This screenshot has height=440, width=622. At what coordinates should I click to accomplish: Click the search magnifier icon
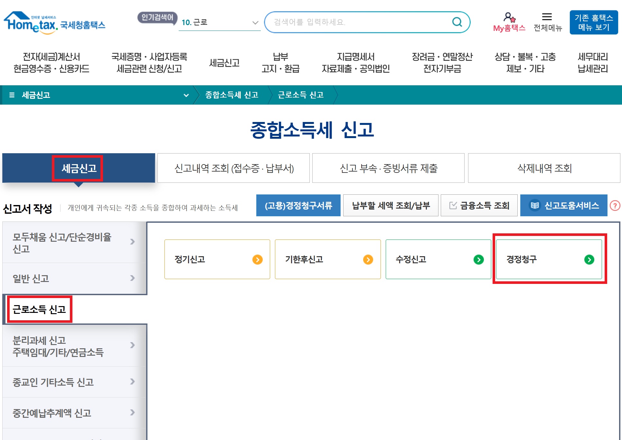click(x=457, y=22)
